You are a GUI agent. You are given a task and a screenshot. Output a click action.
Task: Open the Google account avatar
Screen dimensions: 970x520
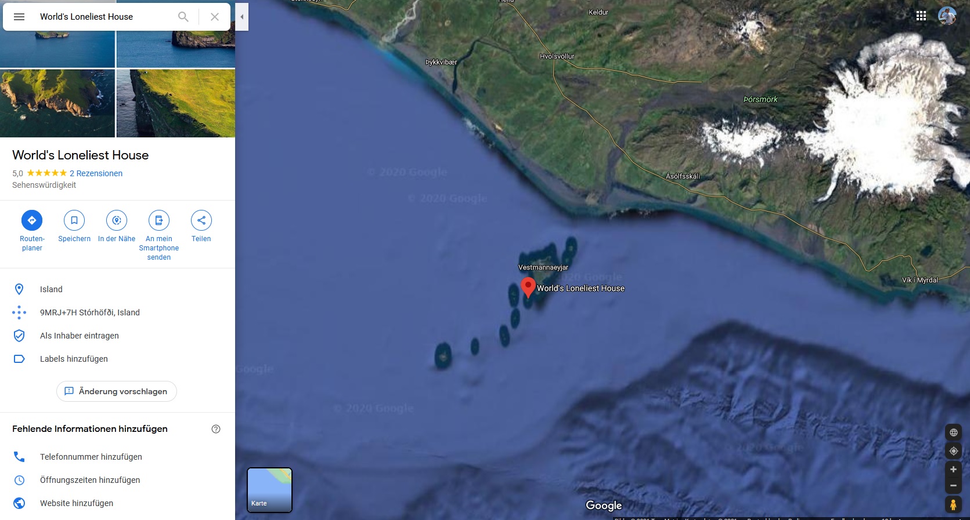click(x=947, y=16)
